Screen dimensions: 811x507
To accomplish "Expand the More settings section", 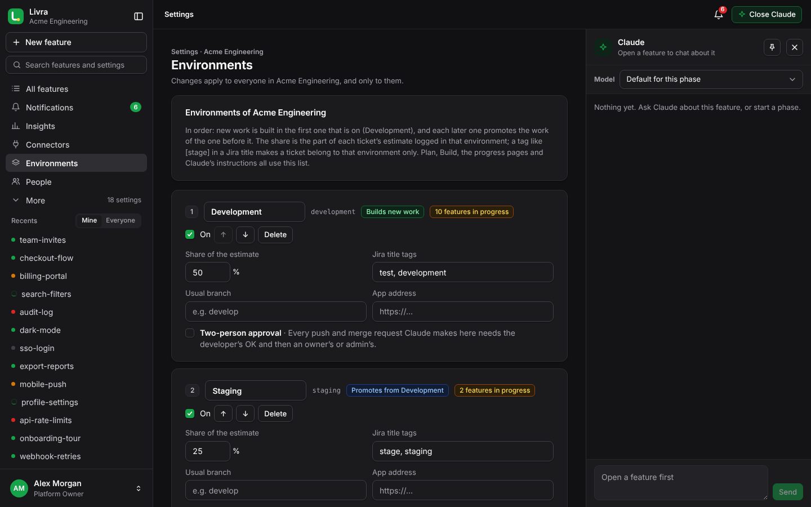I will [x=76, y=201].
